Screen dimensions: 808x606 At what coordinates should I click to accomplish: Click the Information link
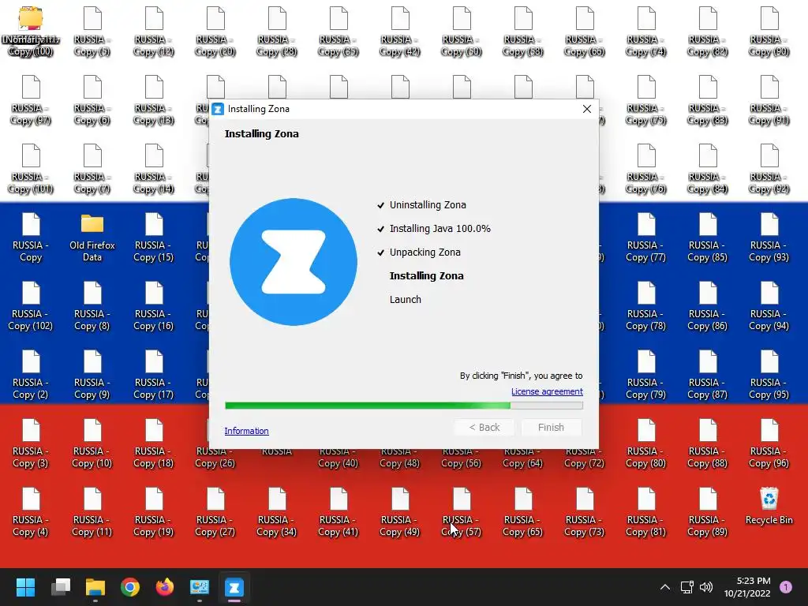click(x=246, y=431)
